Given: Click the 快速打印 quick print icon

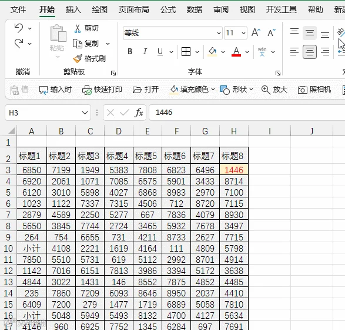Looking at the screenshot, I should click(86, 90).
